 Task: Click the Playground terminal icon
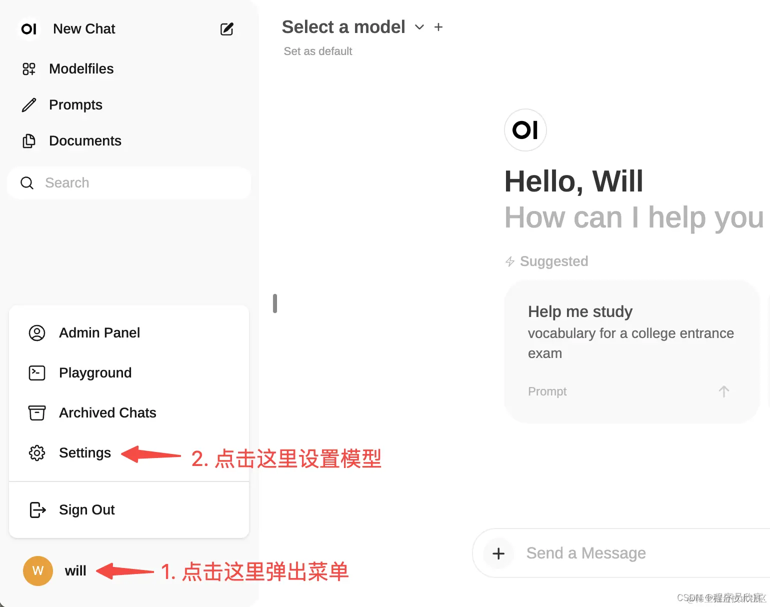click(37, 373)
